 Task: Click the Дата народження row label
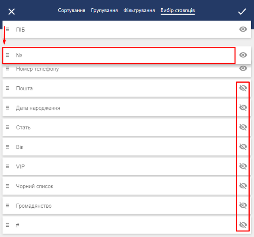click(38, 108)
